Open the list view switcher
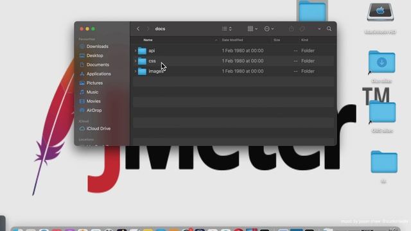Screen dimensions: 411x231 [x=227, y=29]
